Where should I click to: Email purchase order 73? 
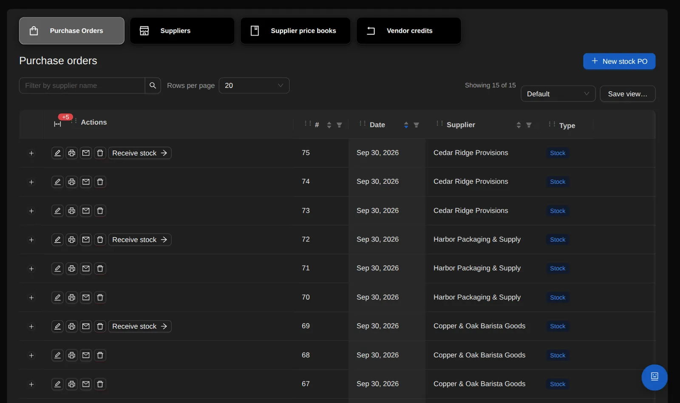click(x=86, y=211)
